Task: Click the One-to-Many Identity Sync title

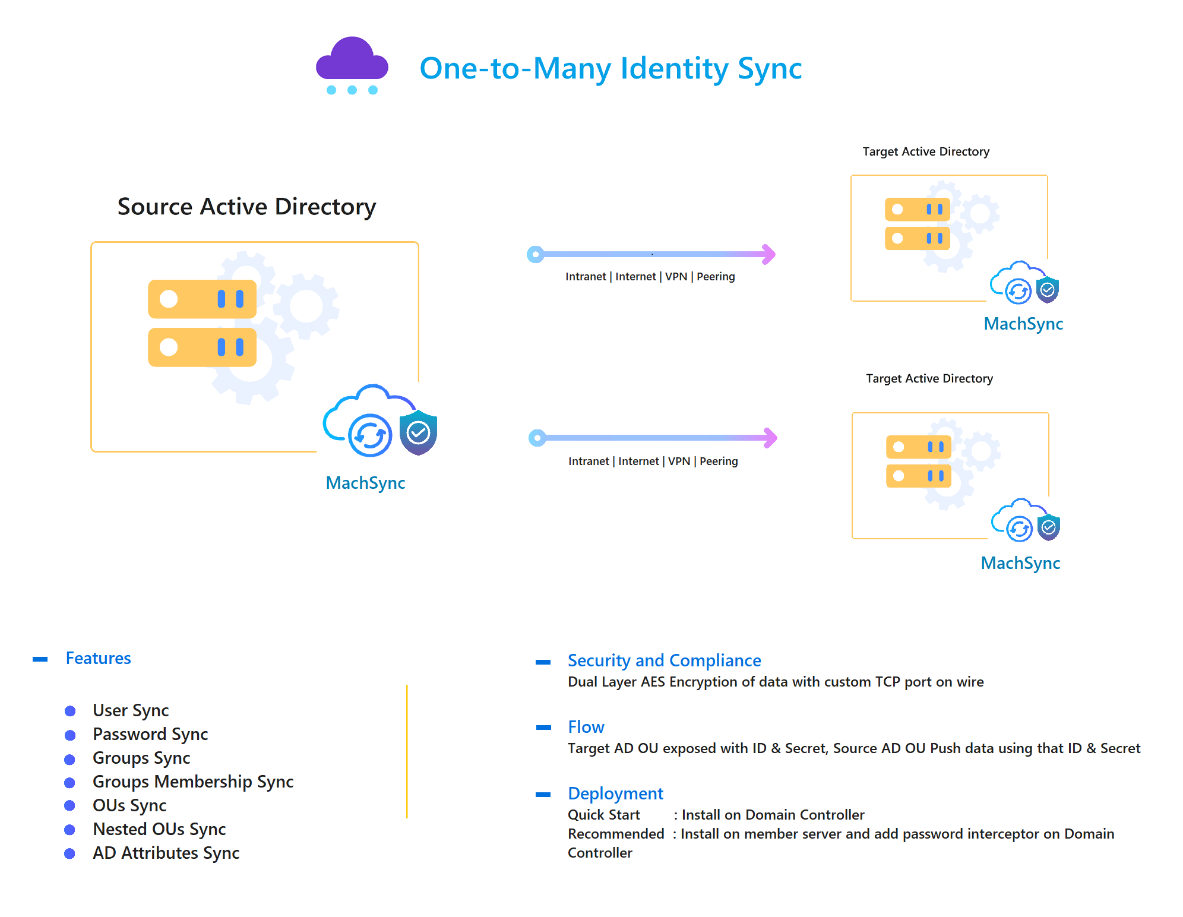Action: (611, 69)
